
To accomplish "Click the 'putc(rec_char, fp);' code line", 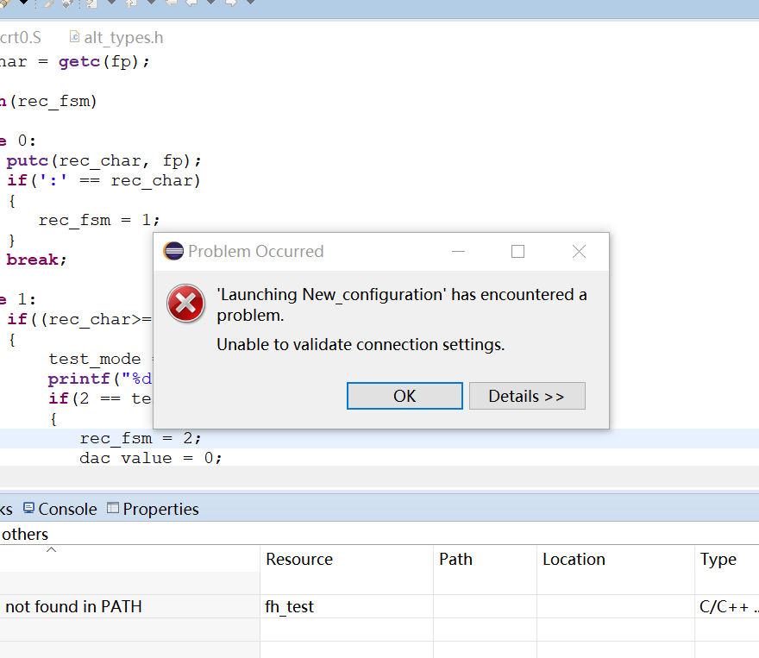I will (x=103, y=160).
